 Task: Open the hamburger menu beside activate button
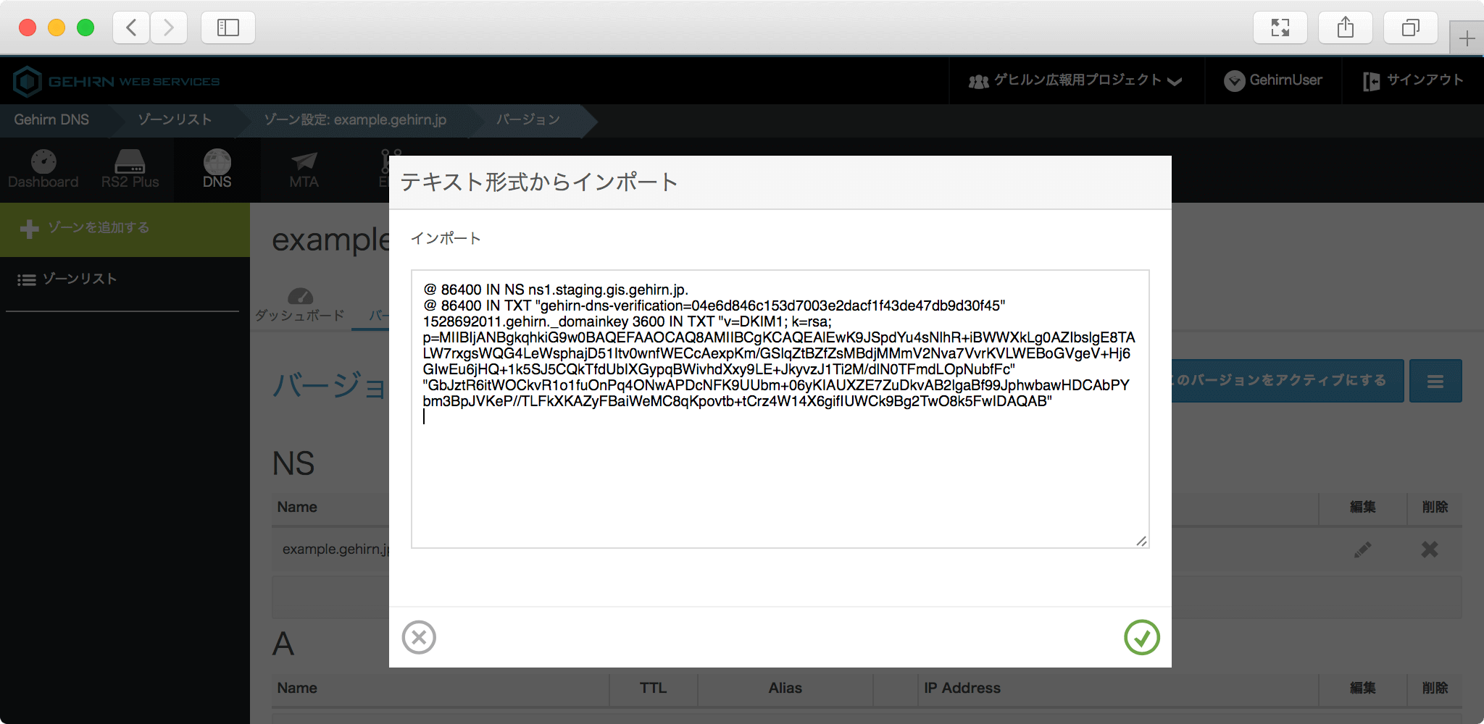tap(1435, 381)
